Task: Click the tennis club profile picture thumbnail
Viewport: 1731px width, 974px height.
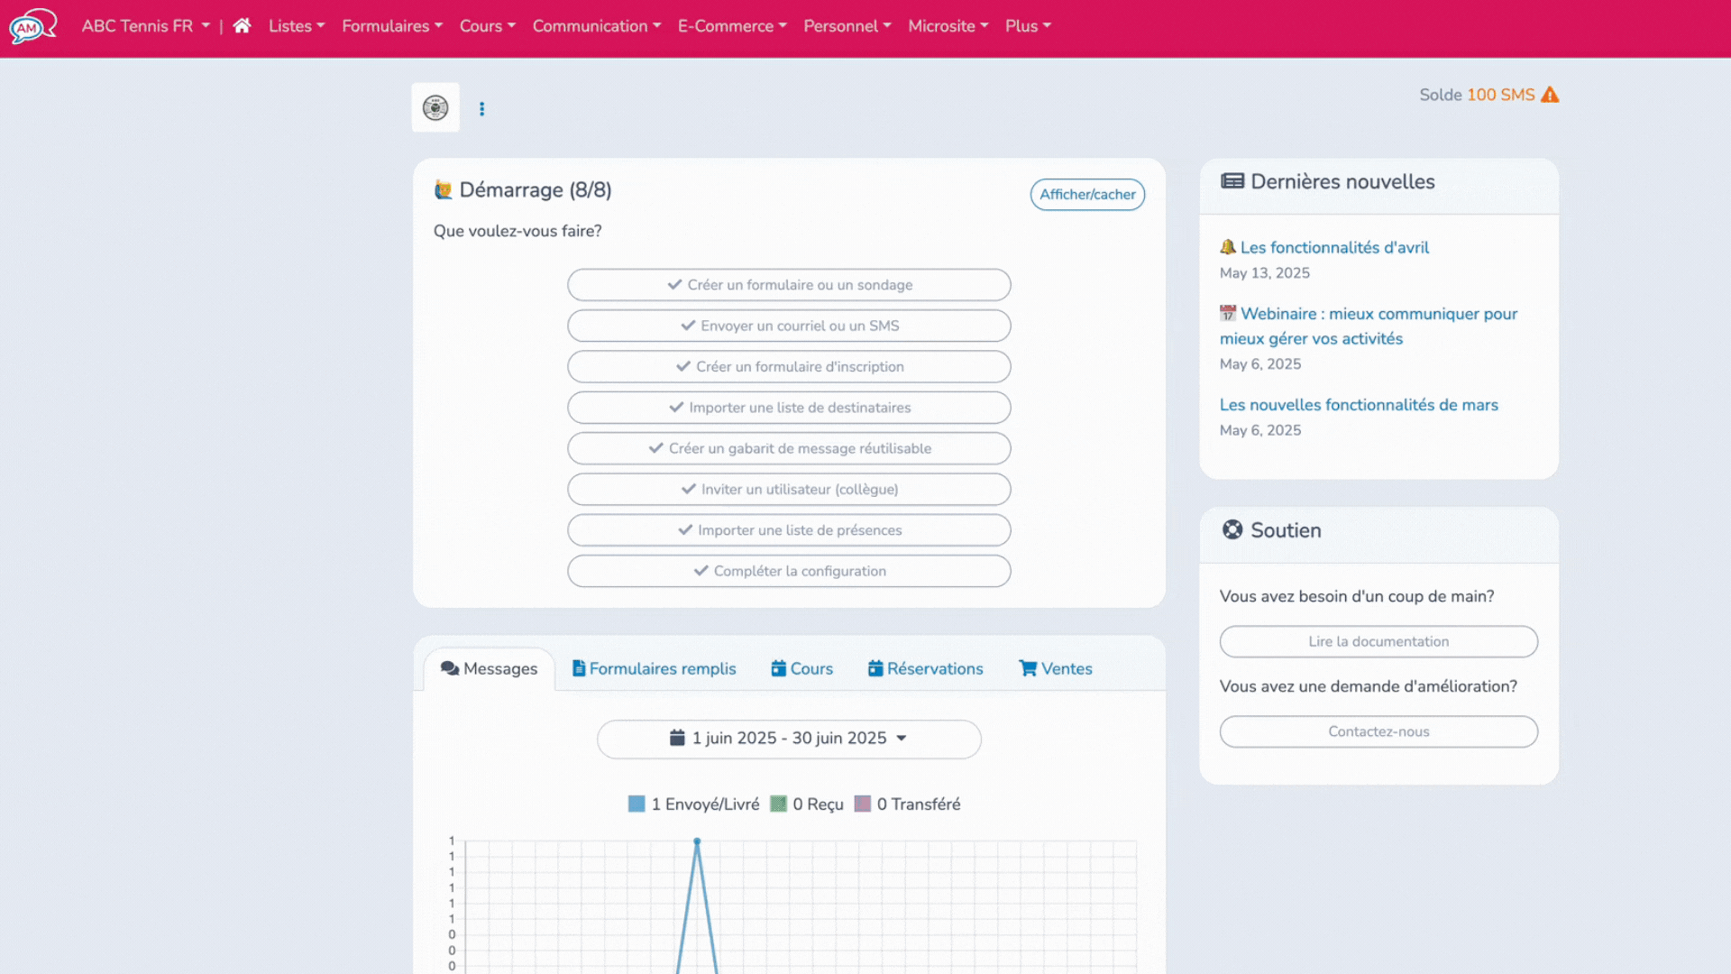Action: coord(435,106)
